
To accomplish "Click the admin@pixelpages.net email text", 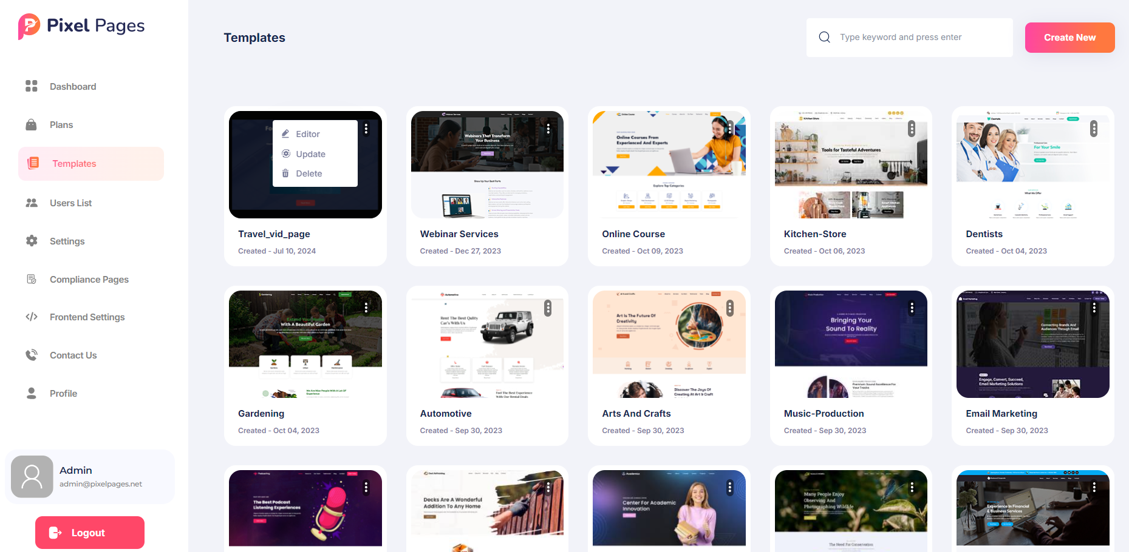I will pos(101,484).
